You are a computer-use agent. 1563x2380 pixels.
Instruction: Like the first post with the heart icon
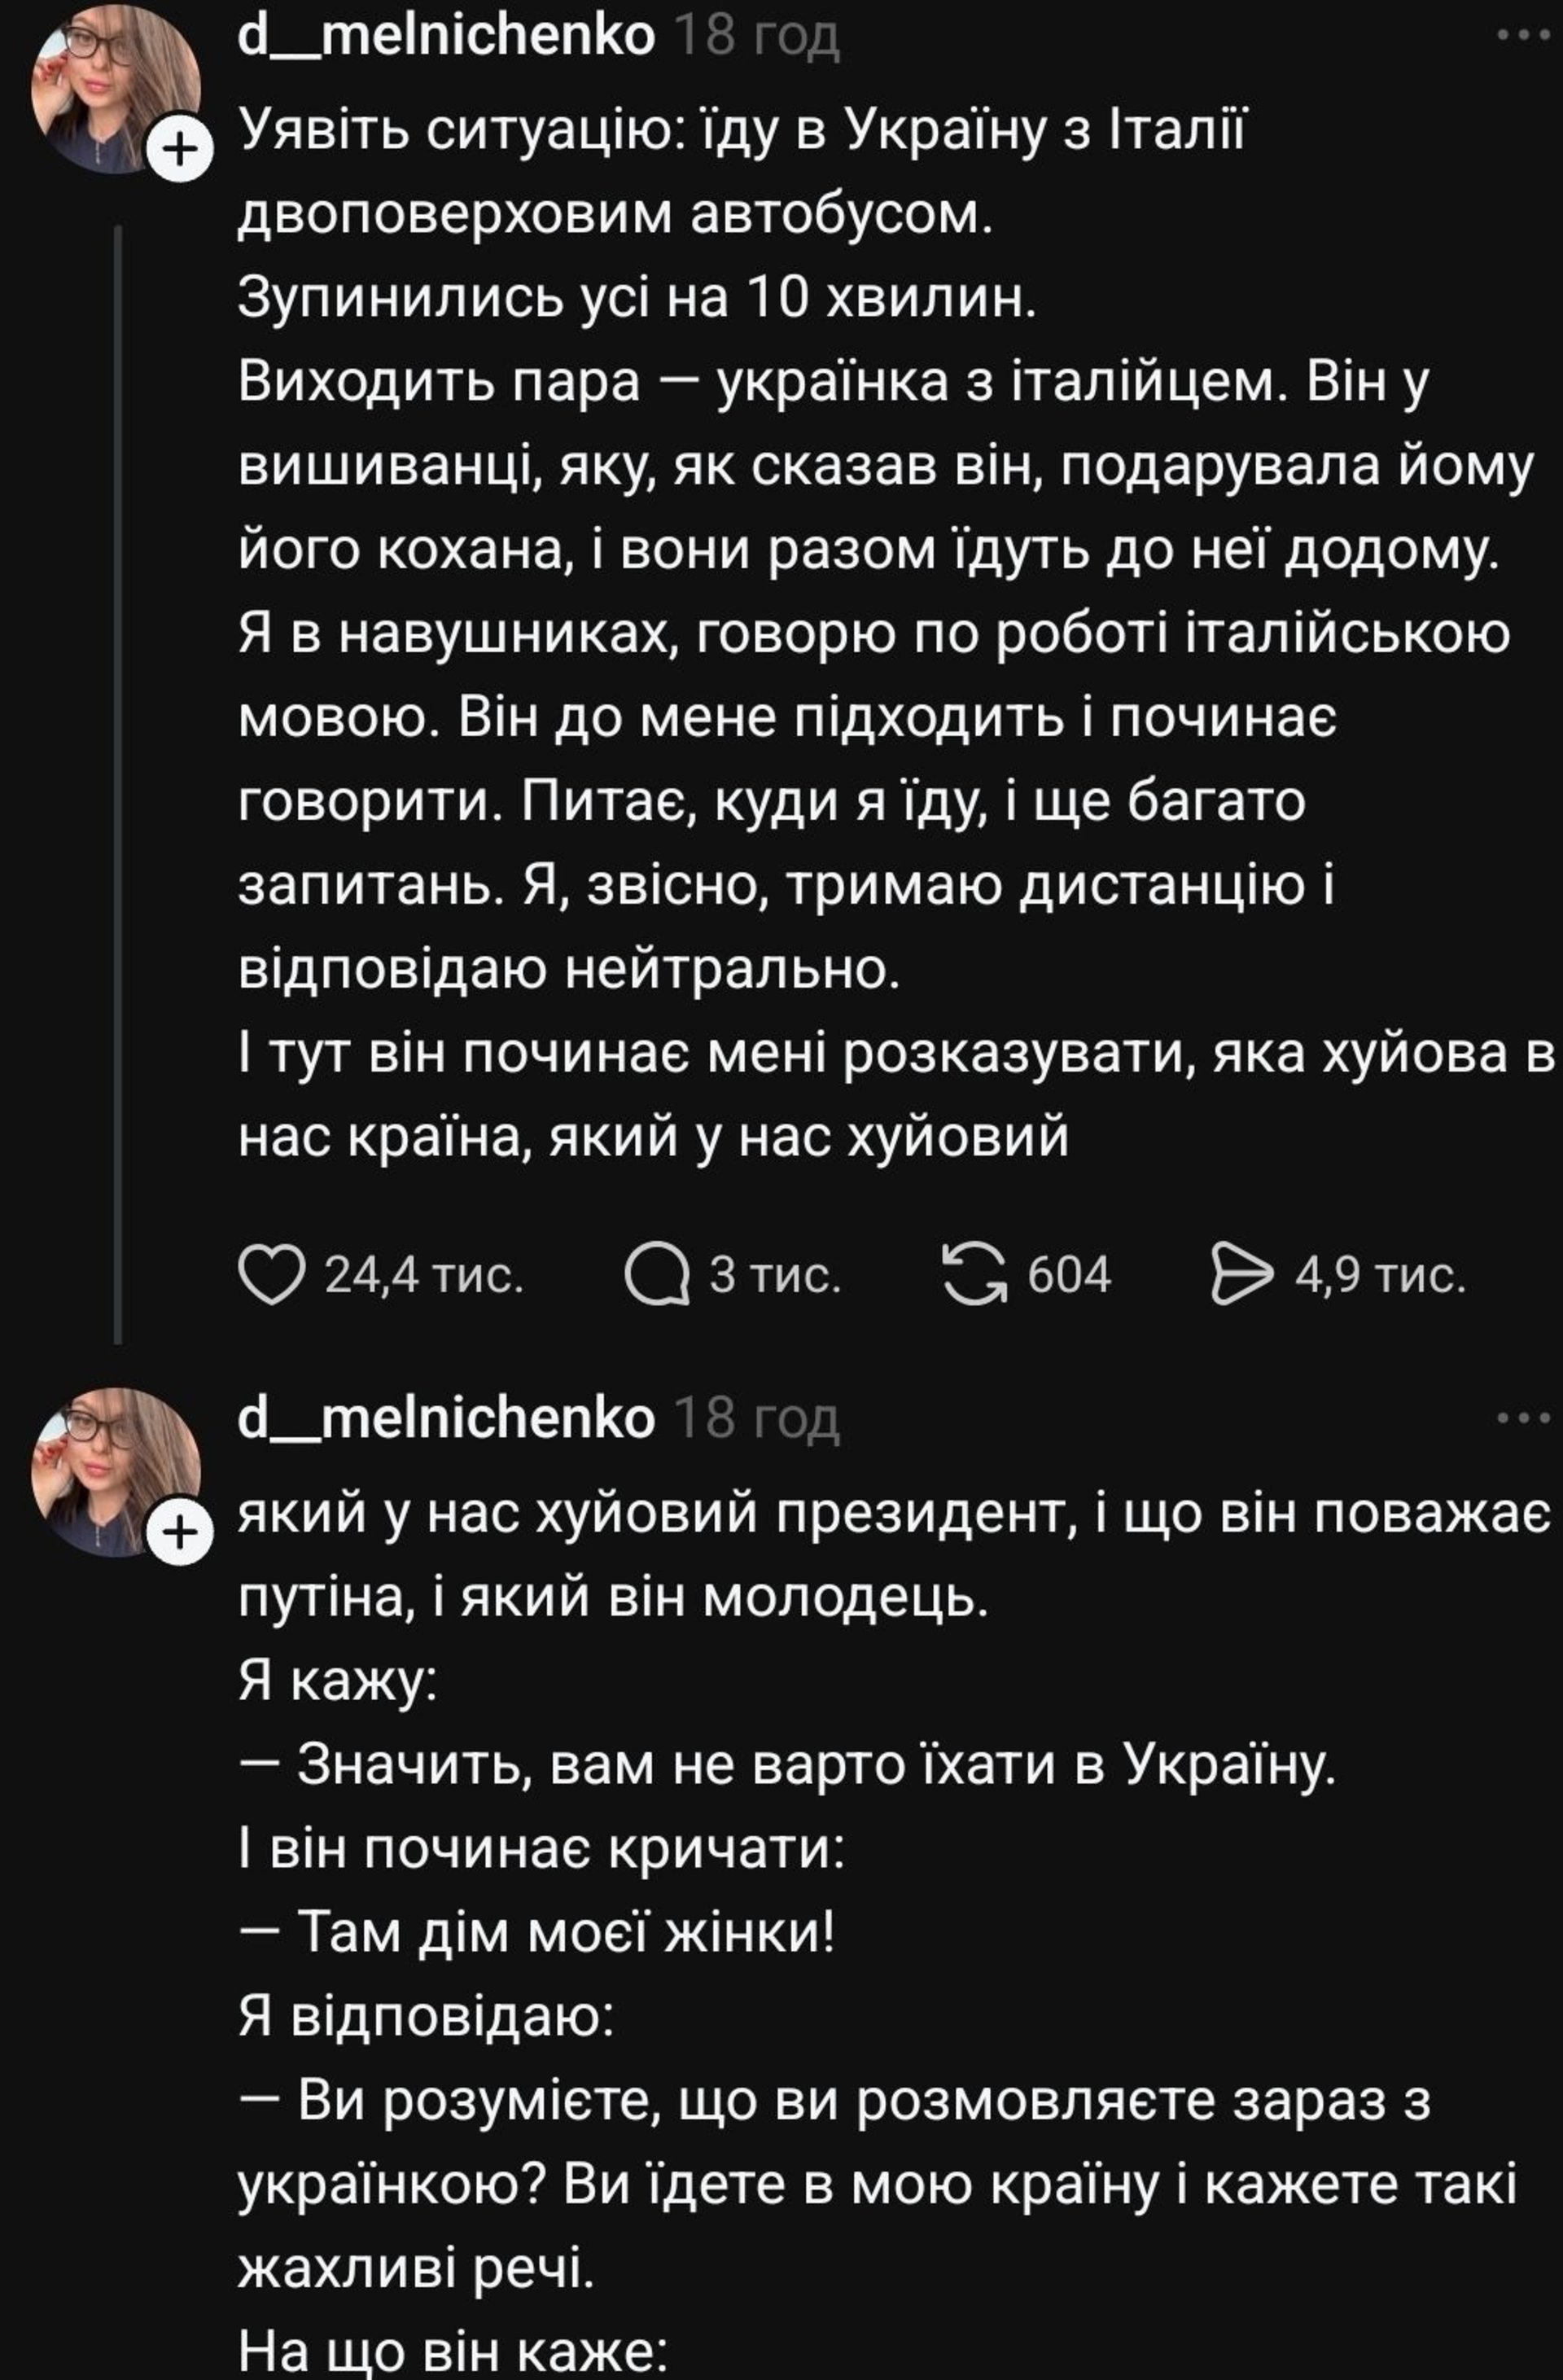point(271,1275)
